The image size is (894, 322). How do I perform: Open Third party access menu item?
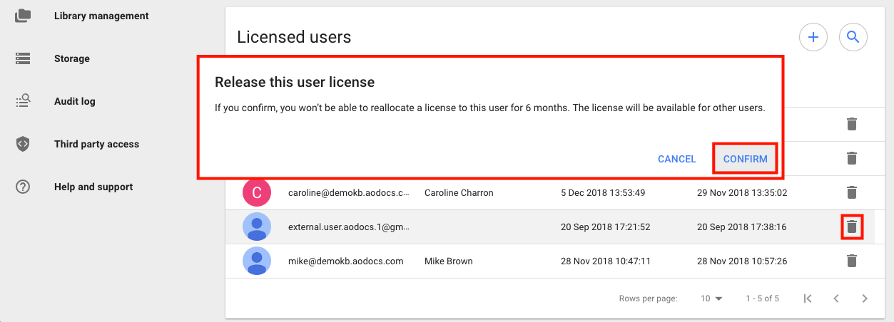coord(96,144)
